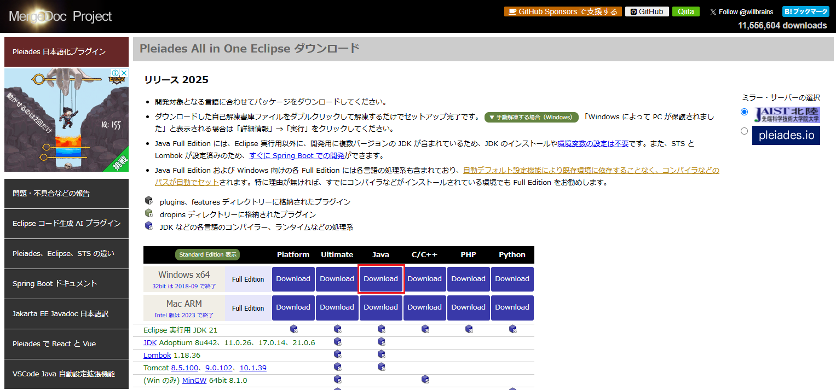
Task: Open the Jakarta EE Javadoc 日本語訳 item
Action: 67,314
